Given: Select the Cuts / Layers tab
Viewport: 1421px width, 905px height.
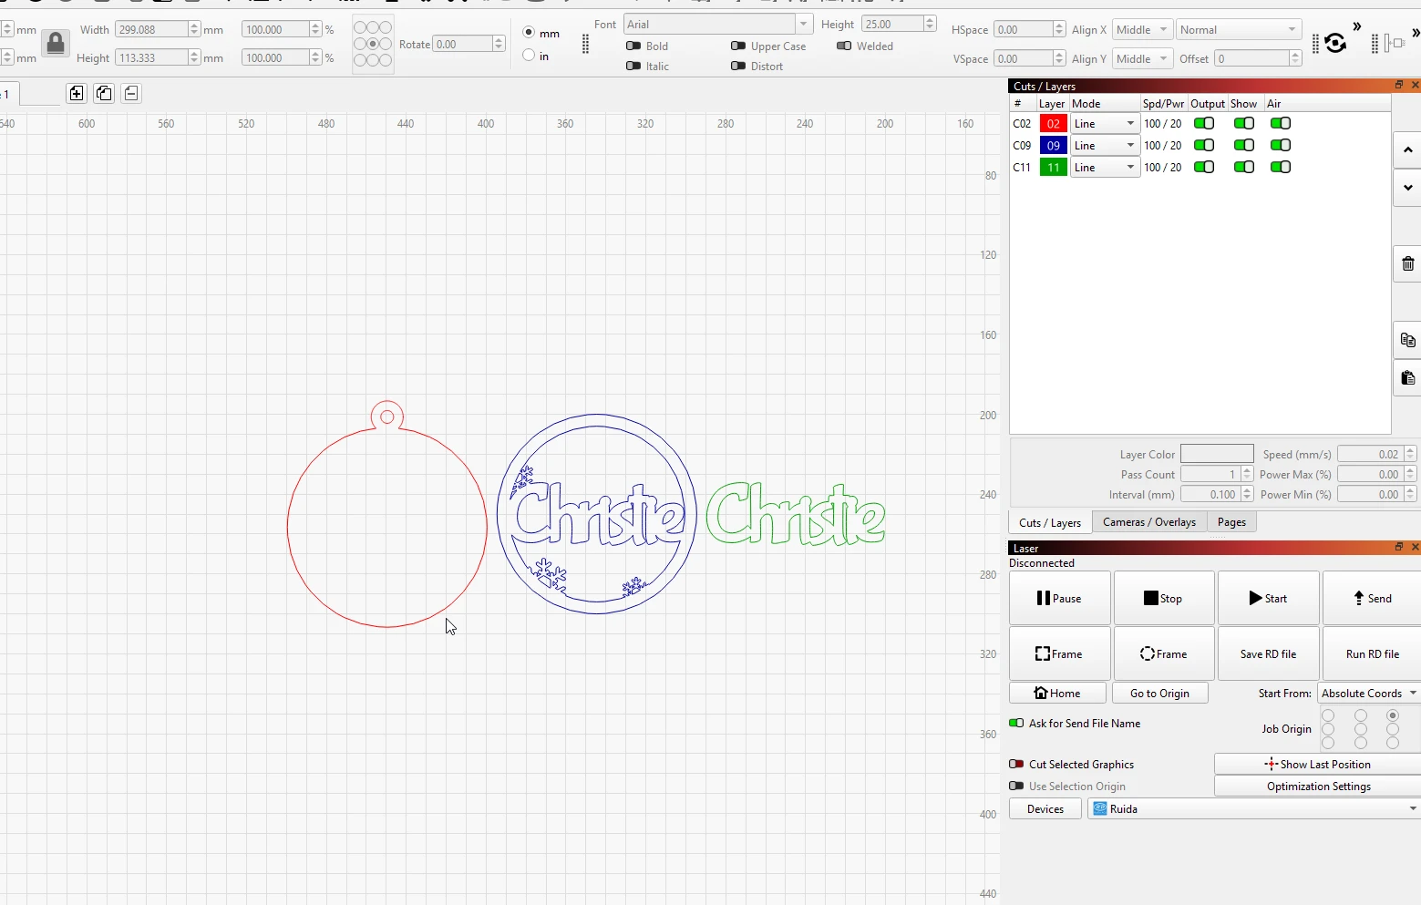Looking at the screenshot, I should (1050, 522).
